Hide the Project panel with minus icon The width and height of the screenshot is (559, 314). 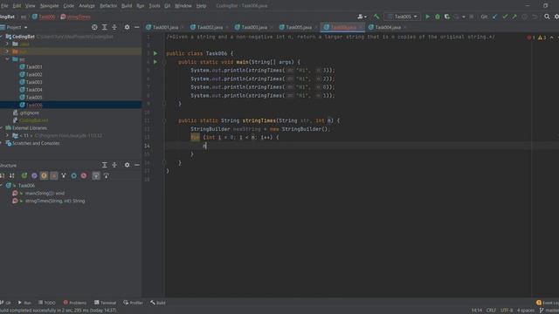(x=137, y=27)
